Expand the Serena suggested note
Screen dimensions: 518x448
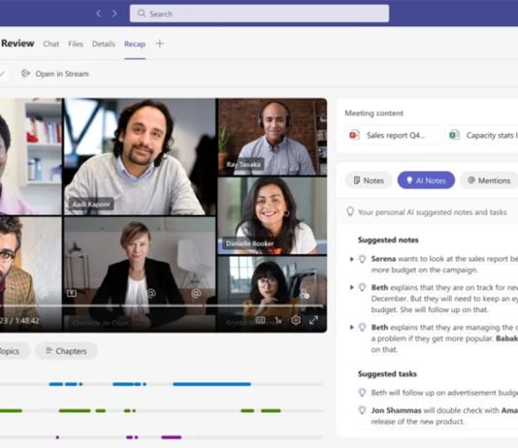(352, 259)
